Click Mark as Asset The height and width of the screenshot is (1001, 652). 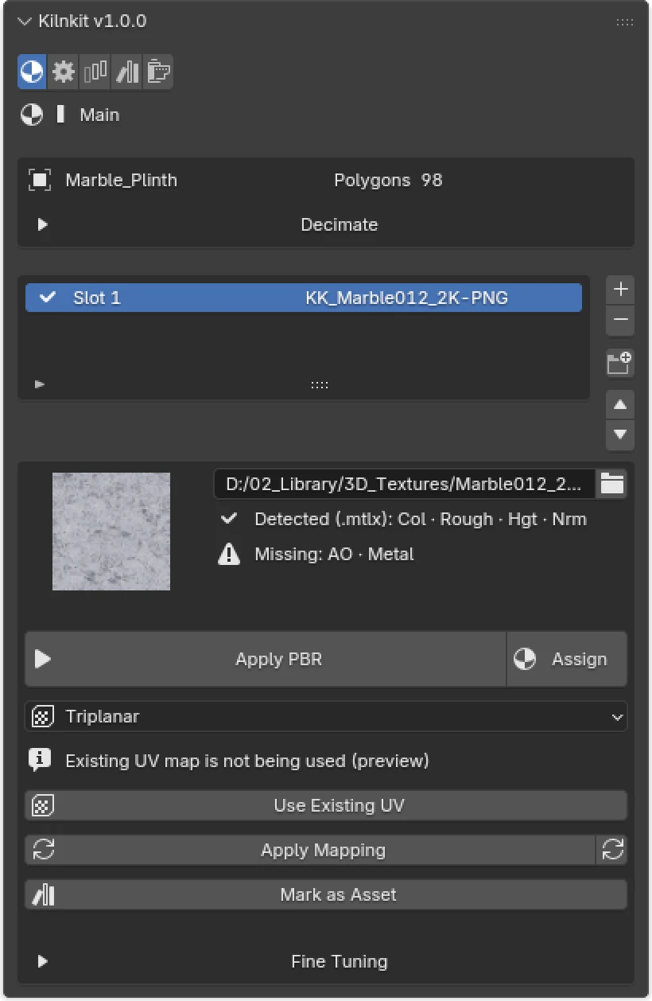[326, 894]
